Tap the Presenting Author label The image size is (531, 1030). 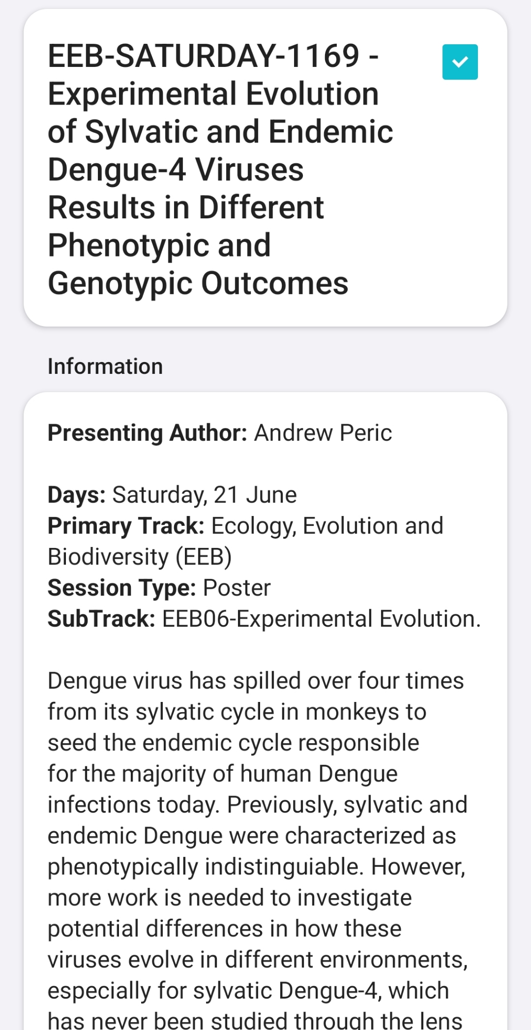(x=147, y=433)
